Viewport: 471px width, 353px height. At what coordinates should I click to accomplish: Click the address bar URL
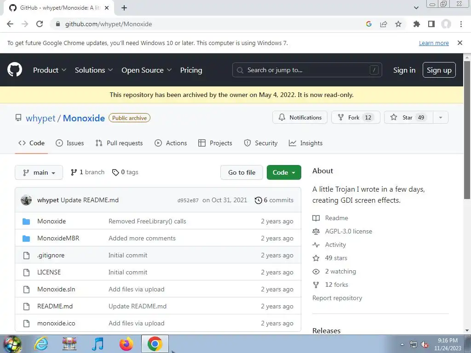pos(109,24)
